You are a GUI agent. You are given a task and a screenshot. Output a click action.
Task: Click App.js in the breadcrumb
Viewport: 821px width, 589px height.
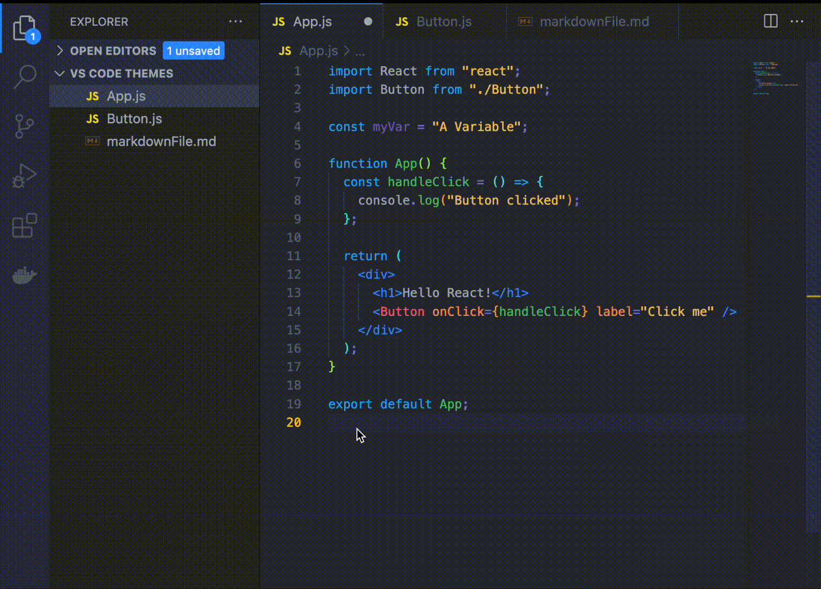tap(318, 51)
